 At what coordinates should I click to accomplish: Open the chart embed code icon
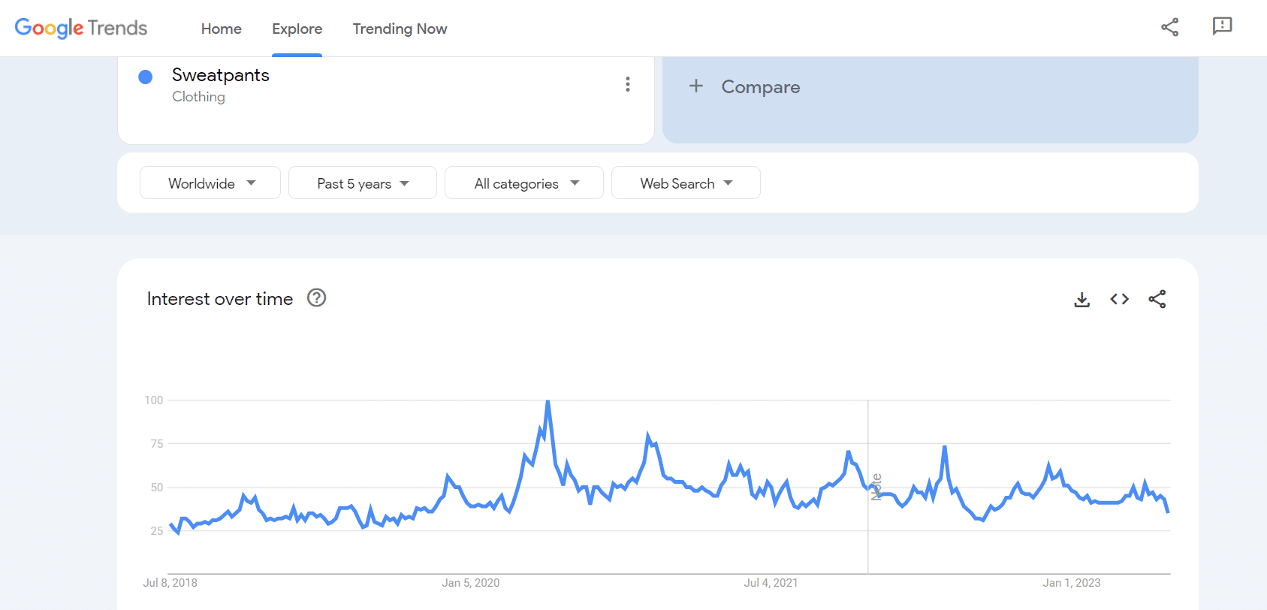1119,299
